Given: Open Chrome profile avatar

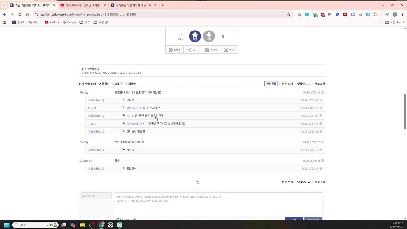Looking at the screenshot, I should point(395,14).
